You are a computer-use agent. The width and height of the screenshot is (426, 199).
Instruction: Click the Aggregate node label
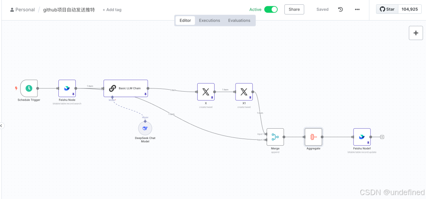(x=313, y=148)
